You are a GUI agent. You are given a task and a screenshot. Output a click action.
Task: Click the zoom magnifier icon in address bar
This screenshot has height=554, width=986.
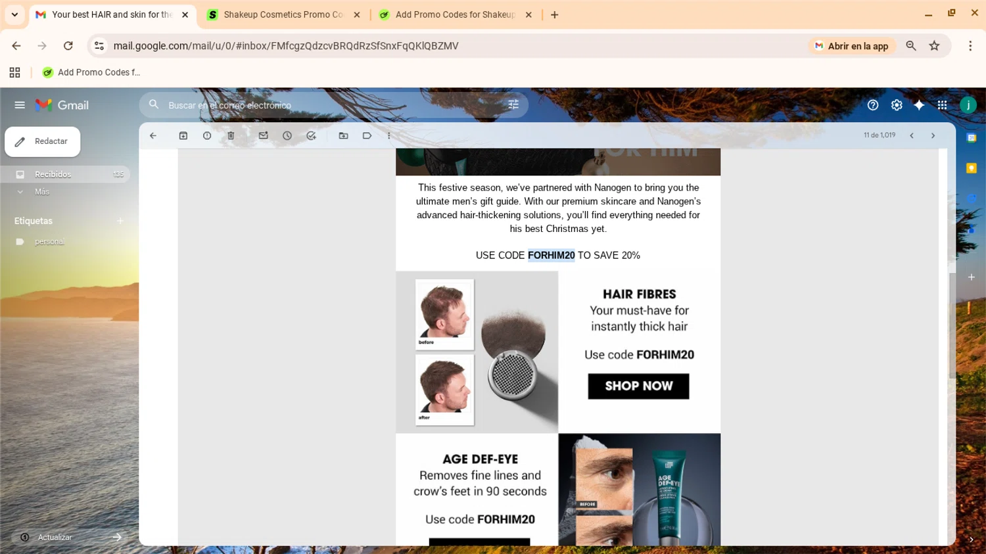coord(911,46)
